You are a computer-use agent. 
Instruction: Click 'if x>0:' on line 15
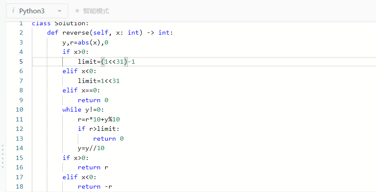76,158
